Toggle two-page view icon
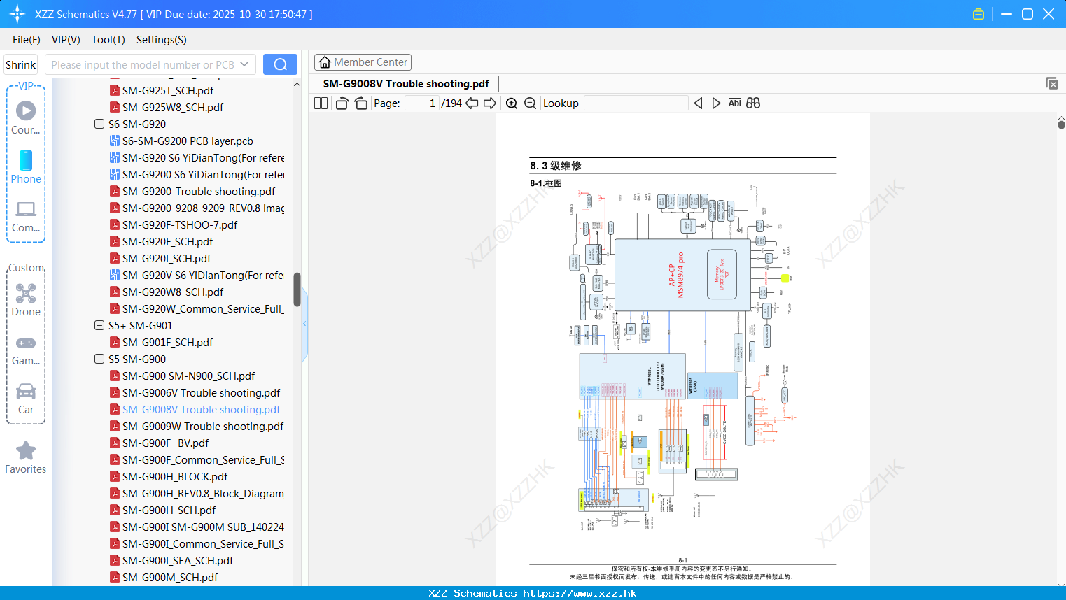The height and width of the screenshot is (600, 1066). pos(321,103)
